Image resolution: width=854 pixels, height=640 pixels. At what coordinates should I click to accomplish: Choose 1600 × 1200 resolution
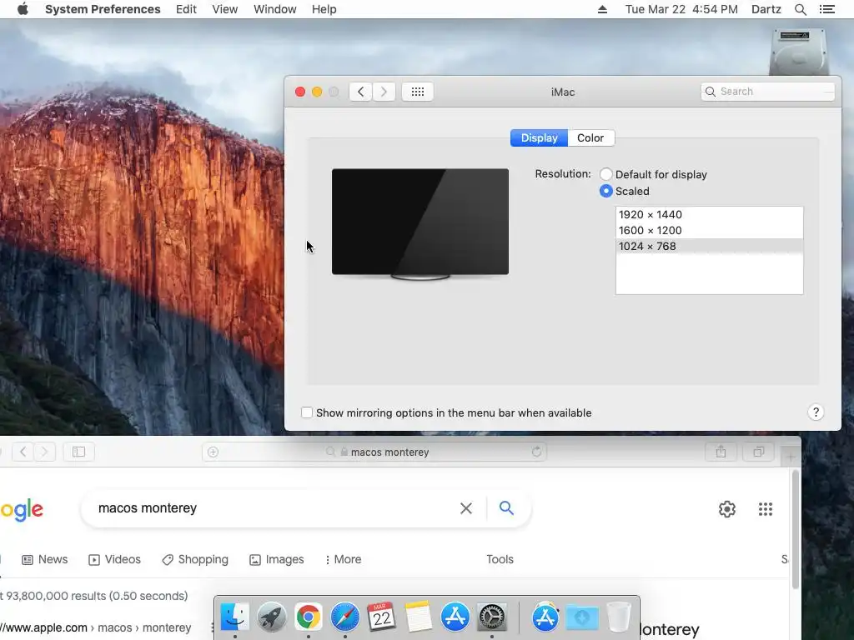tap(709, 230)
